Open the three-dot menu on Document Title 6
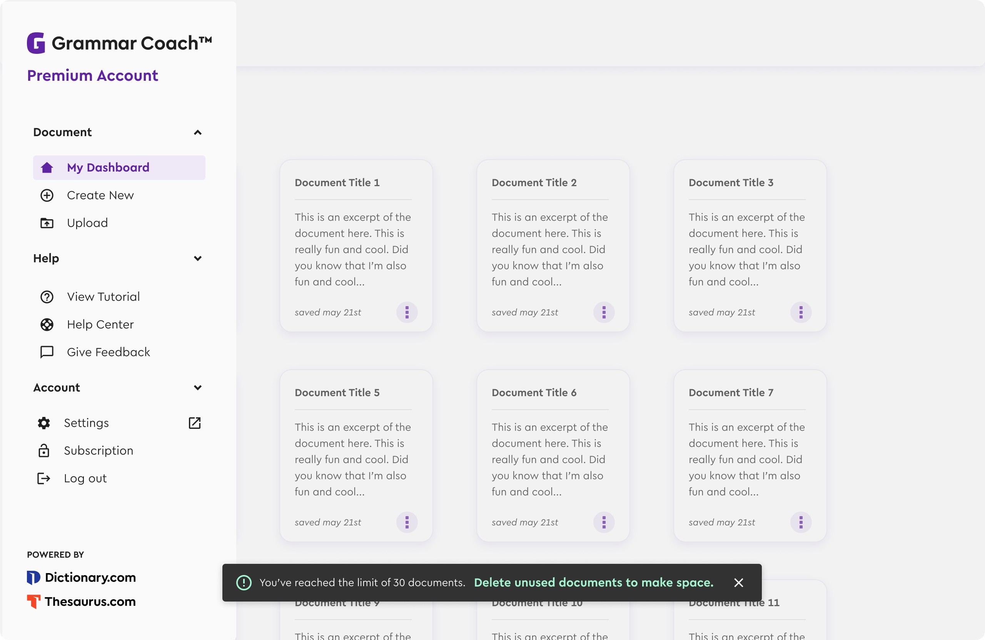The width and height of the screenshot is (985, 640). click(x=604, y=523)
